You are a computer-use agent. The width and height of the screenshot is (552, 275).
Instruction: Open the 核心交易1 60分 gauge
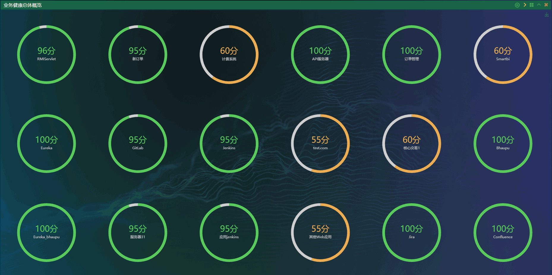[x=411, y=144]
